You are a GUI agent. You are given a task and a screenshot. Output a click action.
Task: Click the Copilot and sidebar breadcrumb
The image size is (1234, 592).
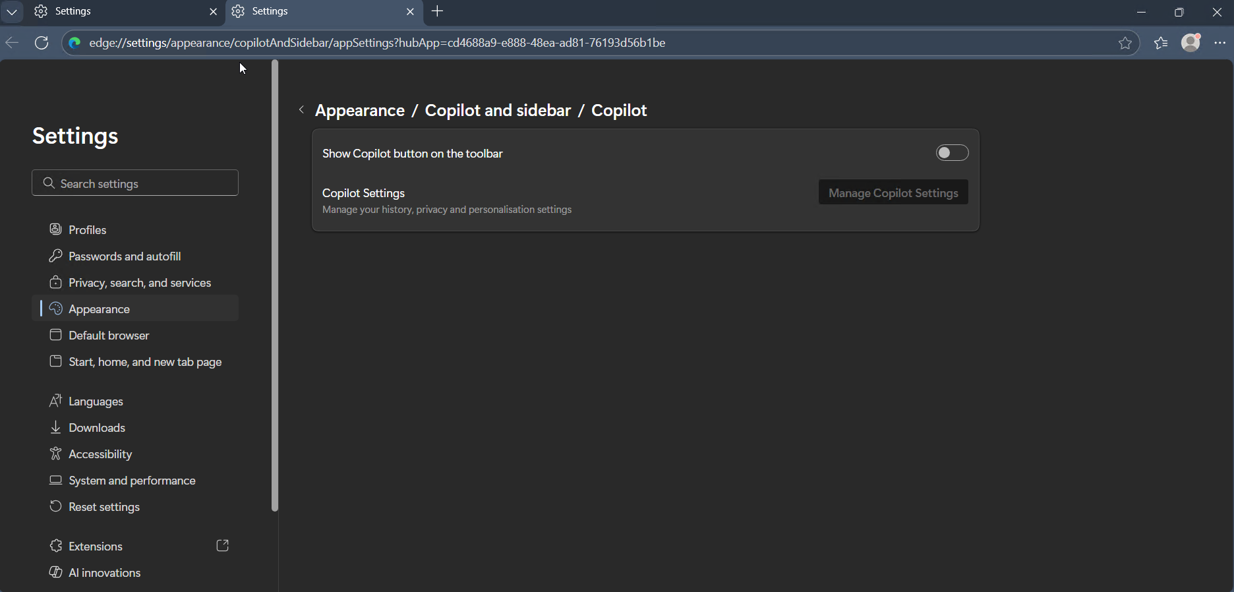(x=498, y=110)
